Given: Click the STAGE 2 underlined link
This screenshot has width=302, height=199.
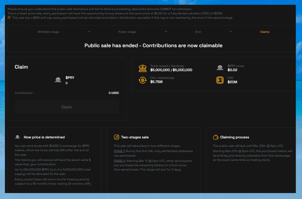Looking at the screenshot, I should point(119,161).
